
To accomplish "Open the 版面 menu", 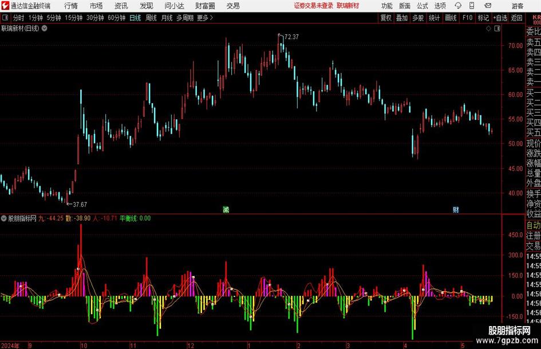I will click(x=404, y=6).
